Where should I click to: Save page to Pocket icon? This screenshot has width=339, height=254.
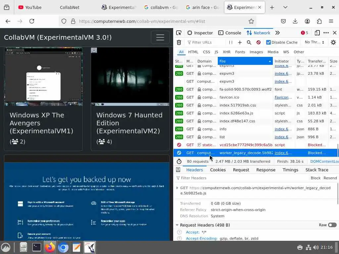283,21
